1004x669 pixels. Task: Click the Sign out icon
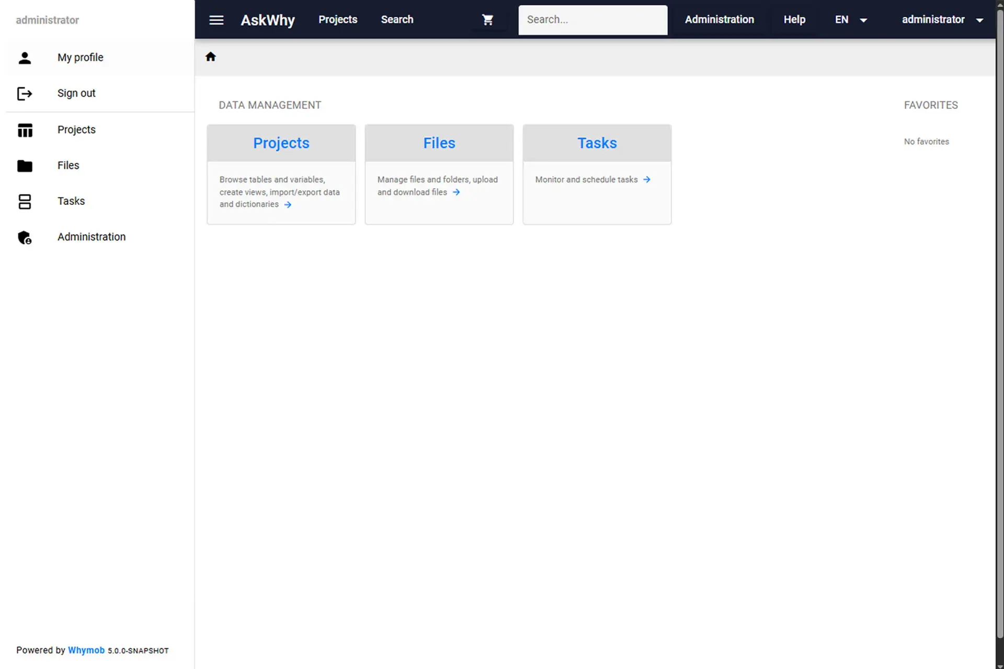(25, 94)
